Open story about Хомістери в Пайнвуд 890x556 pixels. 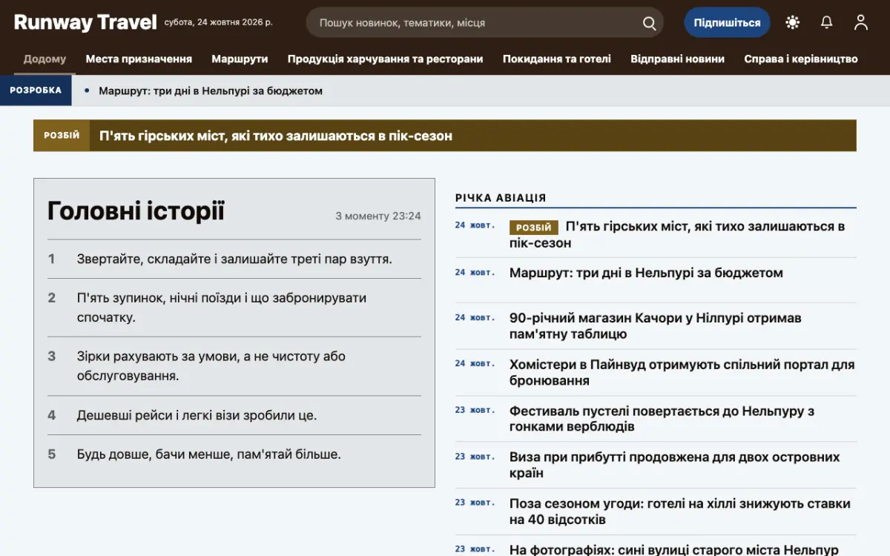click(682, 373)
